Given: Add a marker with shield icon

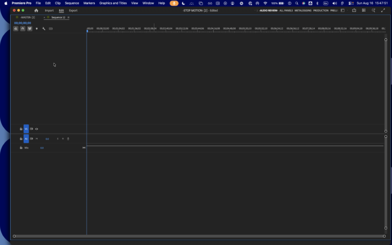Looking at the screenshot, I should [x=37, y=29].
